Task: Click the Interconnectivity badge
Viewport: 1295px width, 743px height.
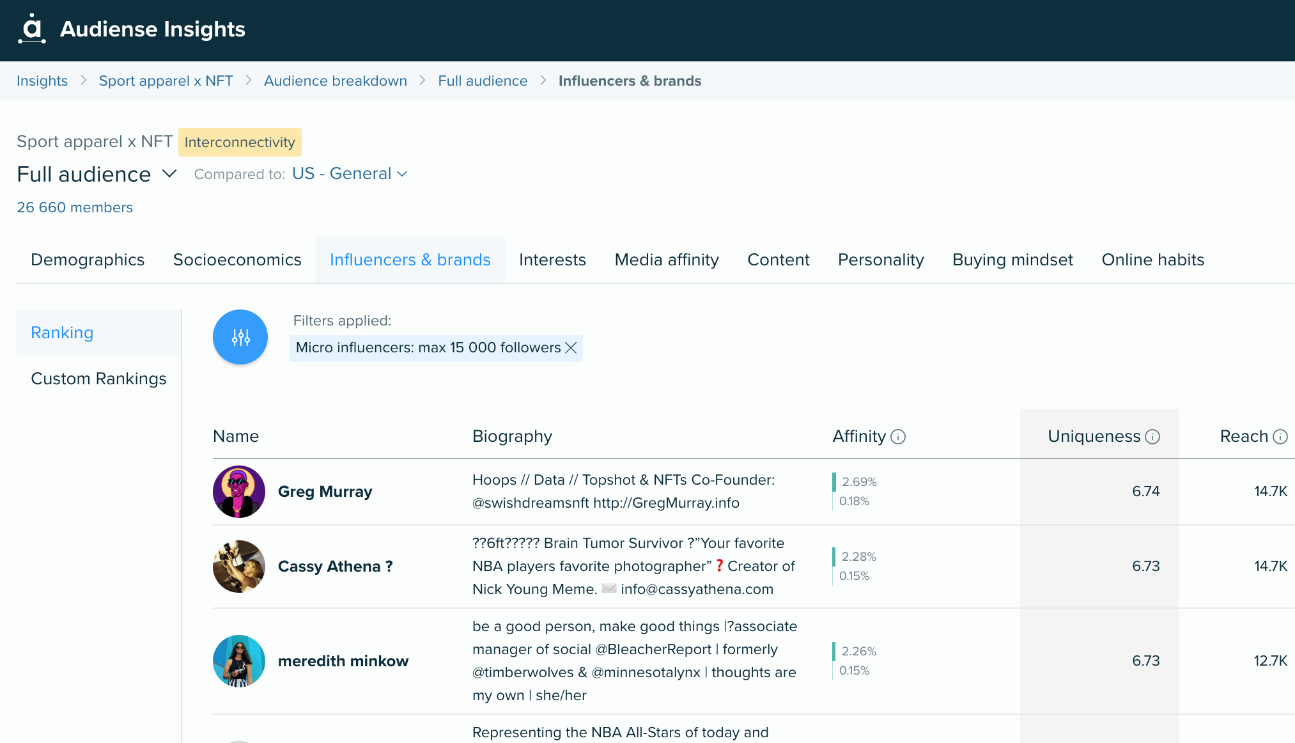Action: pos(240,142)
